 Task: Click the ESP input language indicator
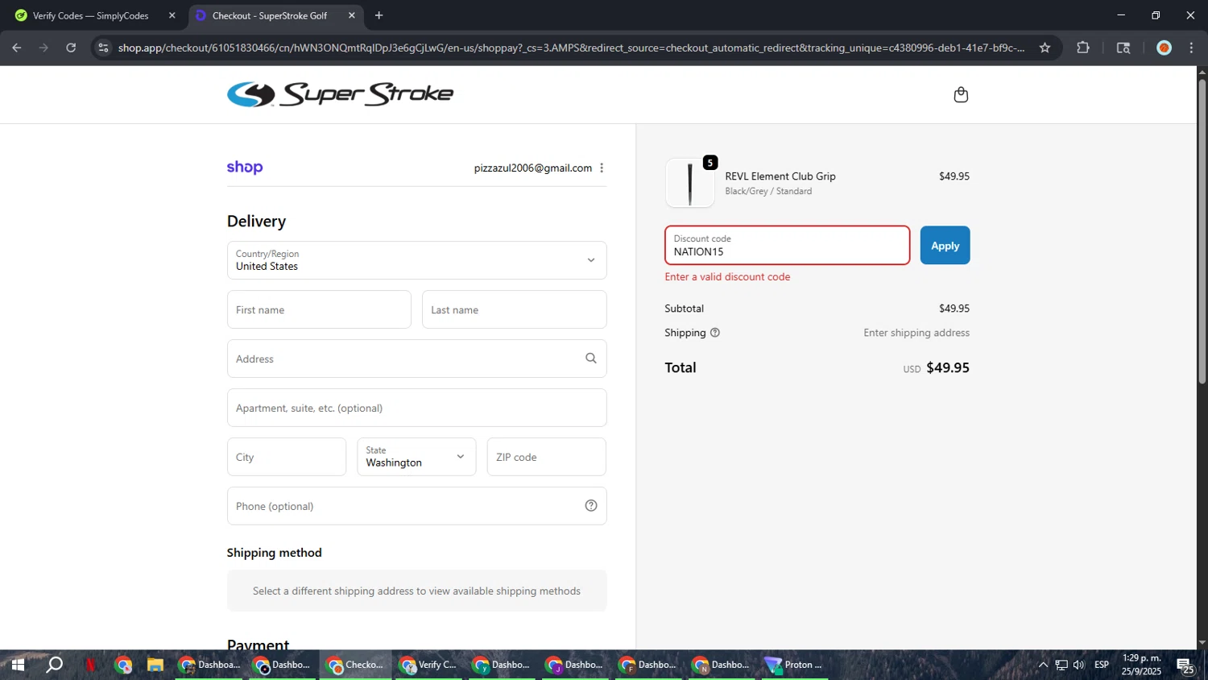tap(1102, 665)
